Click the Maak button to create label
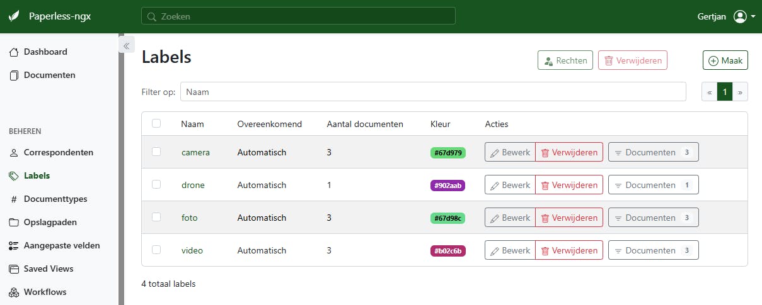The image size is (762, 305). [x=725, y=60]
